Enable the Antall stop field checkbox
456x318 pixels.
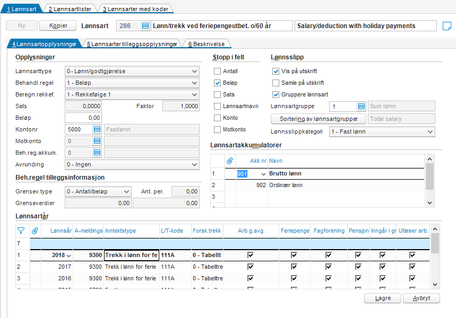tap(217, 72)
